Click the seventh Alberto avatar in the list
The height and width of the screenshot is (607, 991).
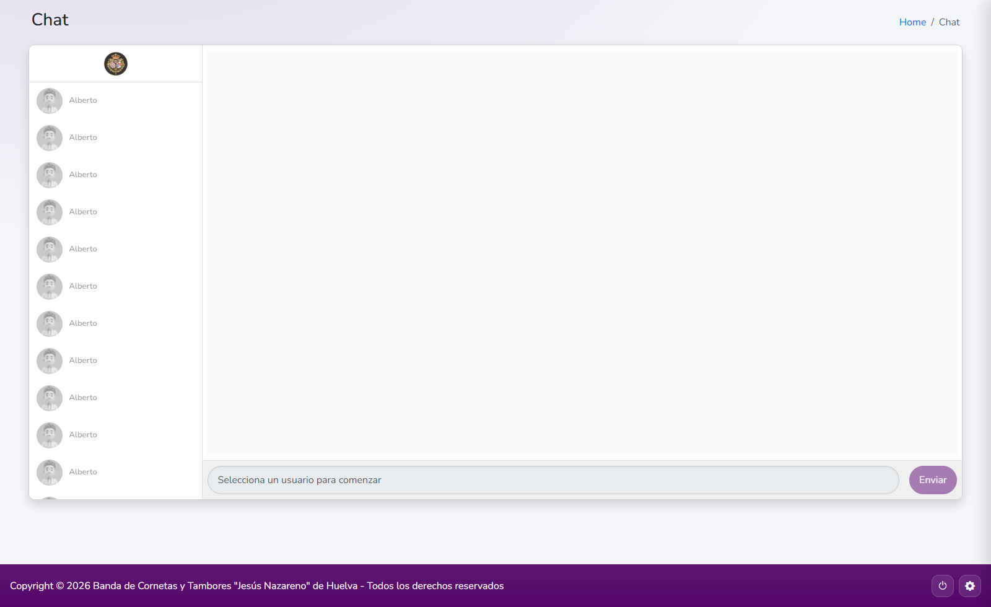pyautogui.click(x=50, y=324)
